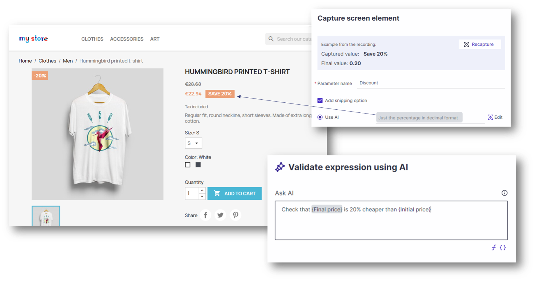Open the Accessories menu item
The width and height of the screenshot is (535, 281).
point(127,39)
